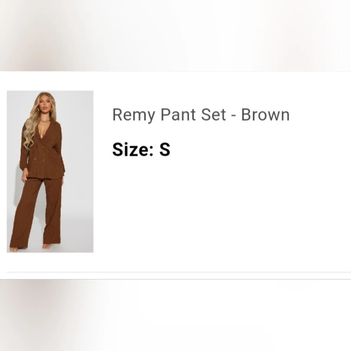
Task: Click the blurred area above the product card
Action: click(175, 35)
